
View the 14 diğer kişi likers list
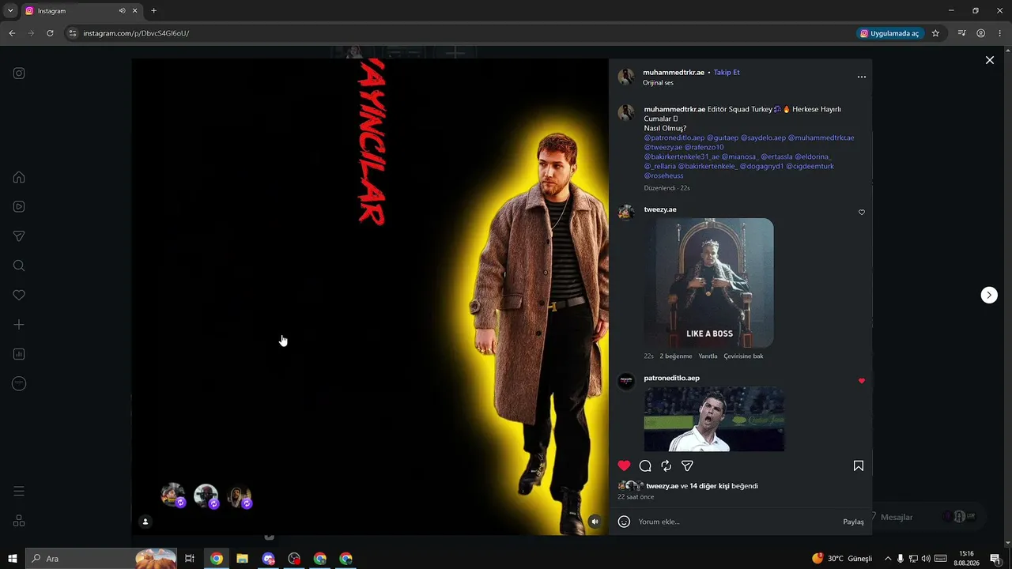click(709, 486)
